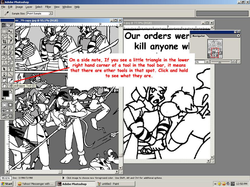
Task: Open the View menu
Action: click(x=57, y=7)
